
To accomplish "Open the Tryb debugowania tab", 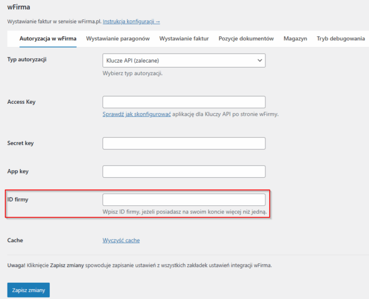I will (341, 39).
